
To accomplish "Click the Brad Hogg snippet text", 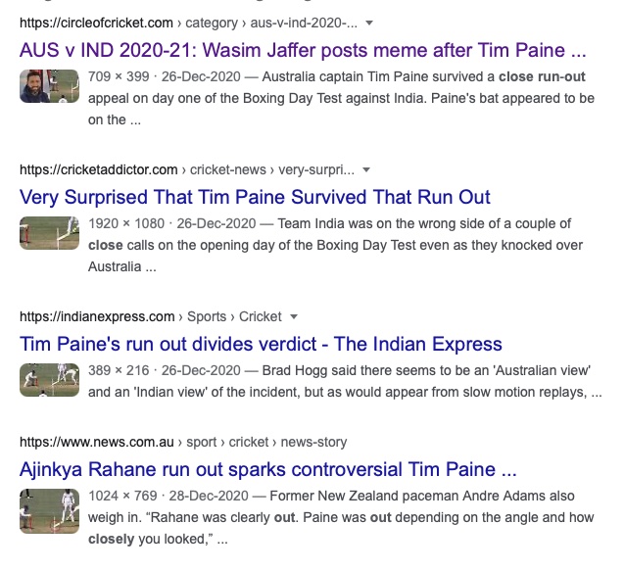I will [345, 381].
